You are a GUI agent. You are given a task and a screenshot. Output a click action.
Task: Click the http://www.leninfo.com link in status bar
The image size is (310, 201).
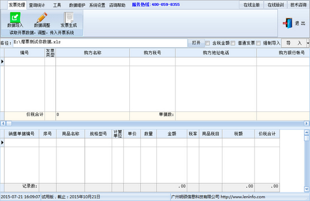coord(243,197)
